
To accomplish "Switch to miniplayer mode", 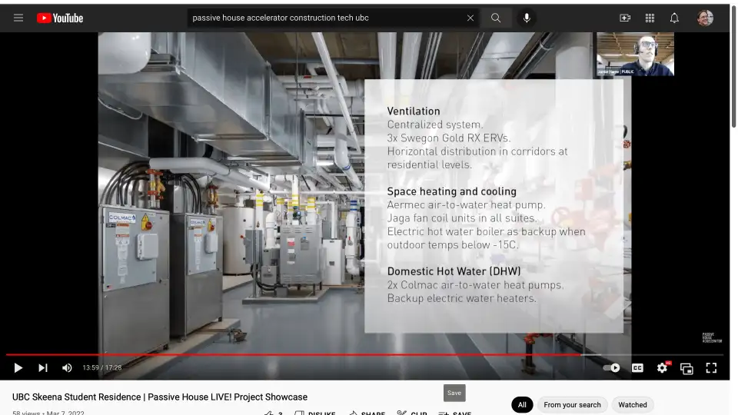I will point(686,367).
